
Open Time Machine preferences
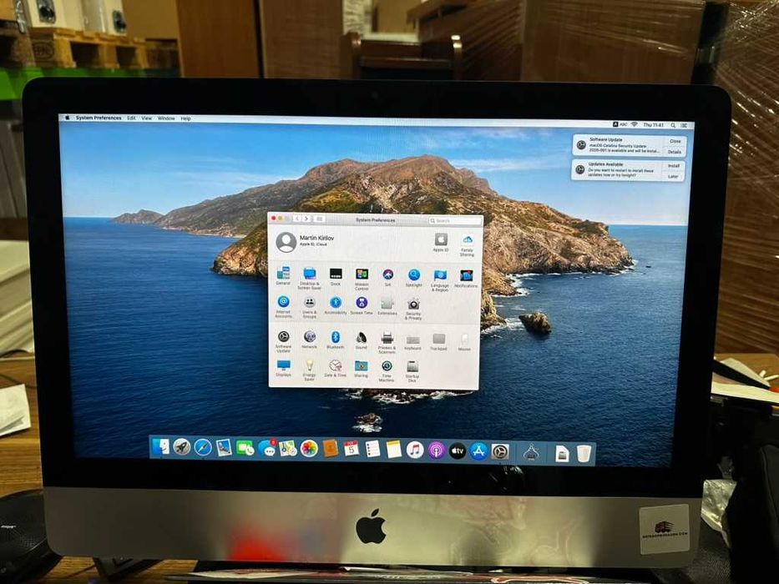click(x=387, y=371)
